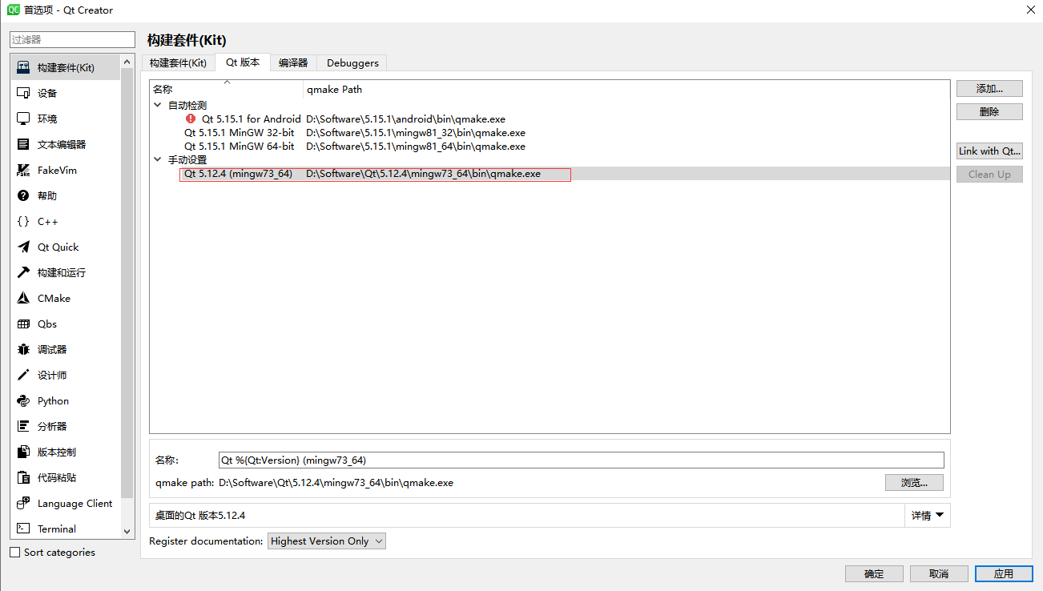Viewport: 1043px width, 591px height.
Task: Open the Language Client icon
Action: click(x=23, y=504)
